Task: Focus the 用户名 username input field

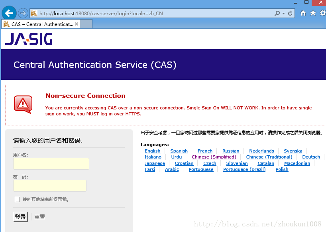Action: click(x=51, y=164)
